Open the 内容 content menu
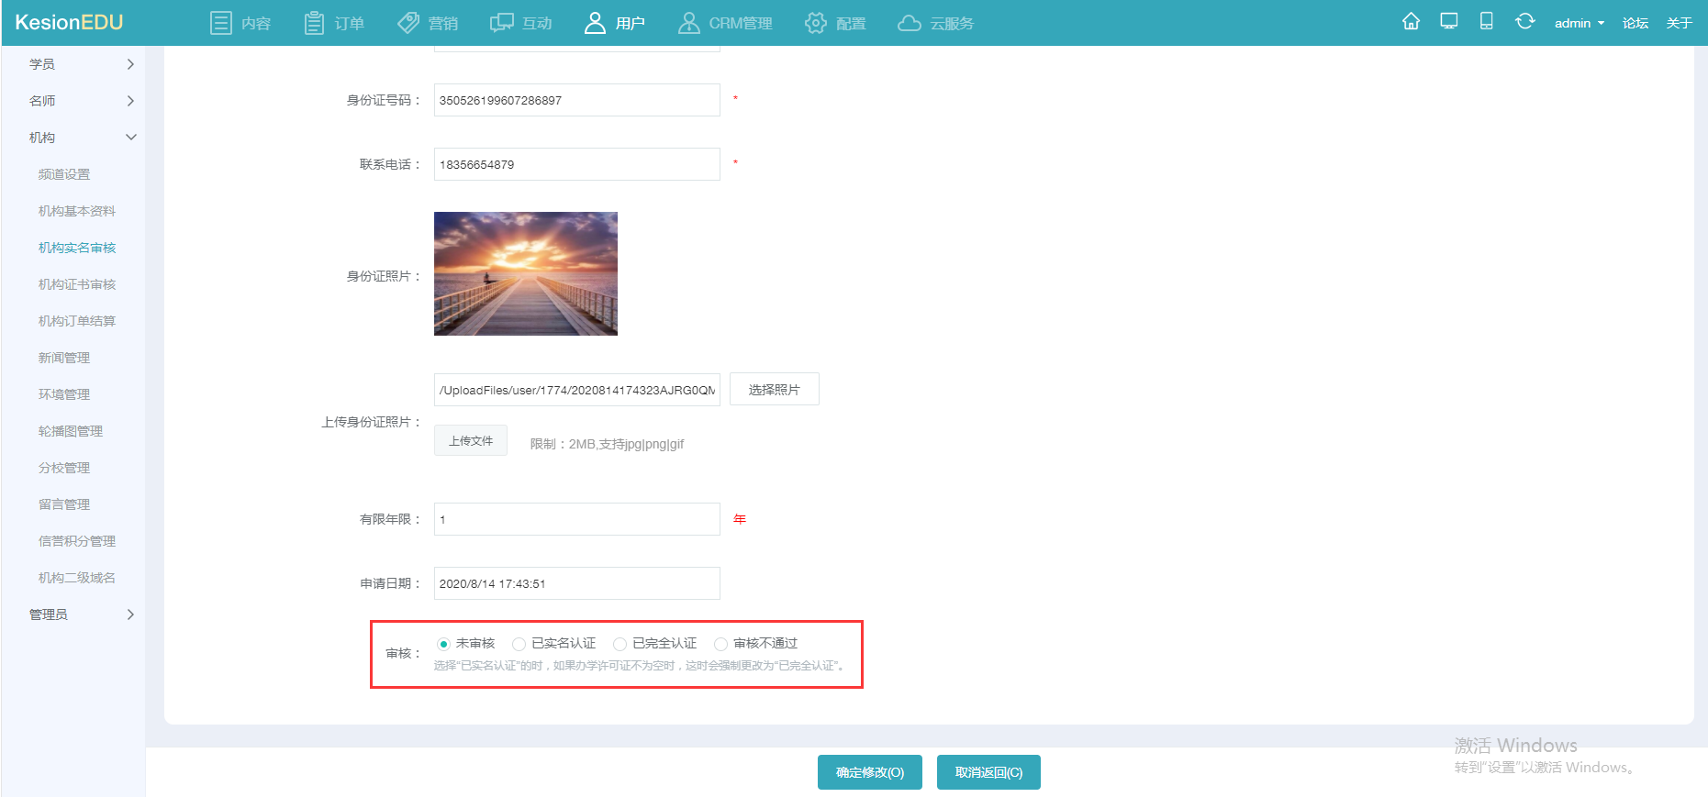The width and height of the screenshot is (1708, 797). [240, 23]
